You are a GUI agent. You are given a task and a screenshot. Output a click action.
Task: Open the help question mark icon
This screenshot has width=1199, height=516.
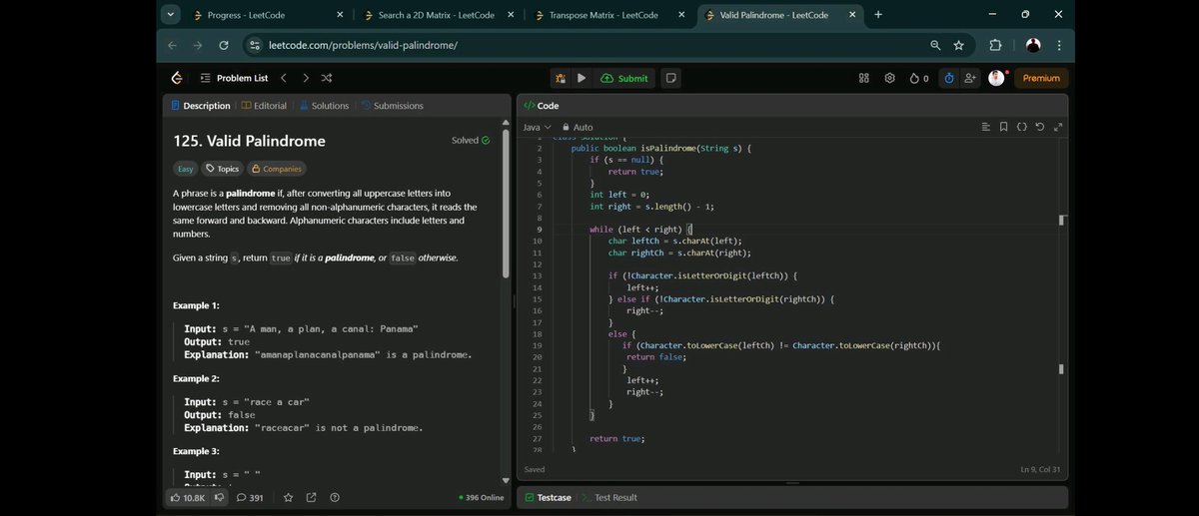tap(335, 497)
